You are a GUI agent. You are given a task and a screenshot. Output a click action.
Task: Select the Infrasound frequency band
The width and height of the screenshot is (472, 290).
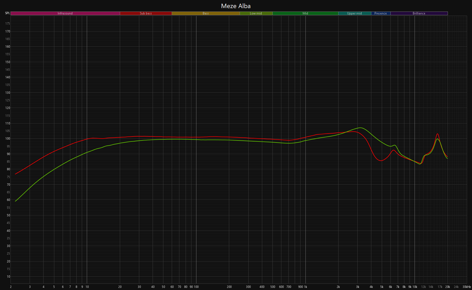click(65, 13)
